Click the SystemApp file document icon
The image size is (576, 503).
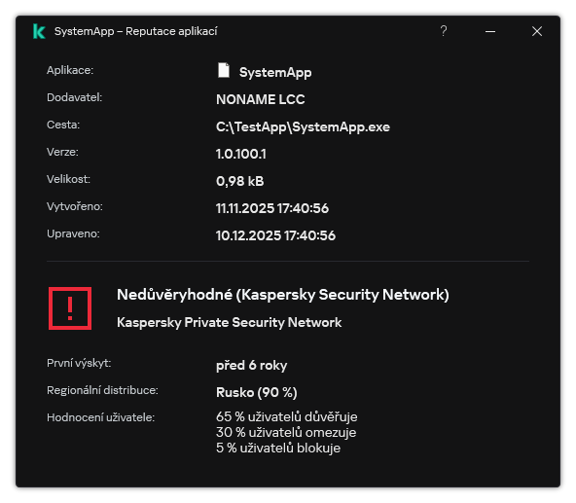point(224,70)
